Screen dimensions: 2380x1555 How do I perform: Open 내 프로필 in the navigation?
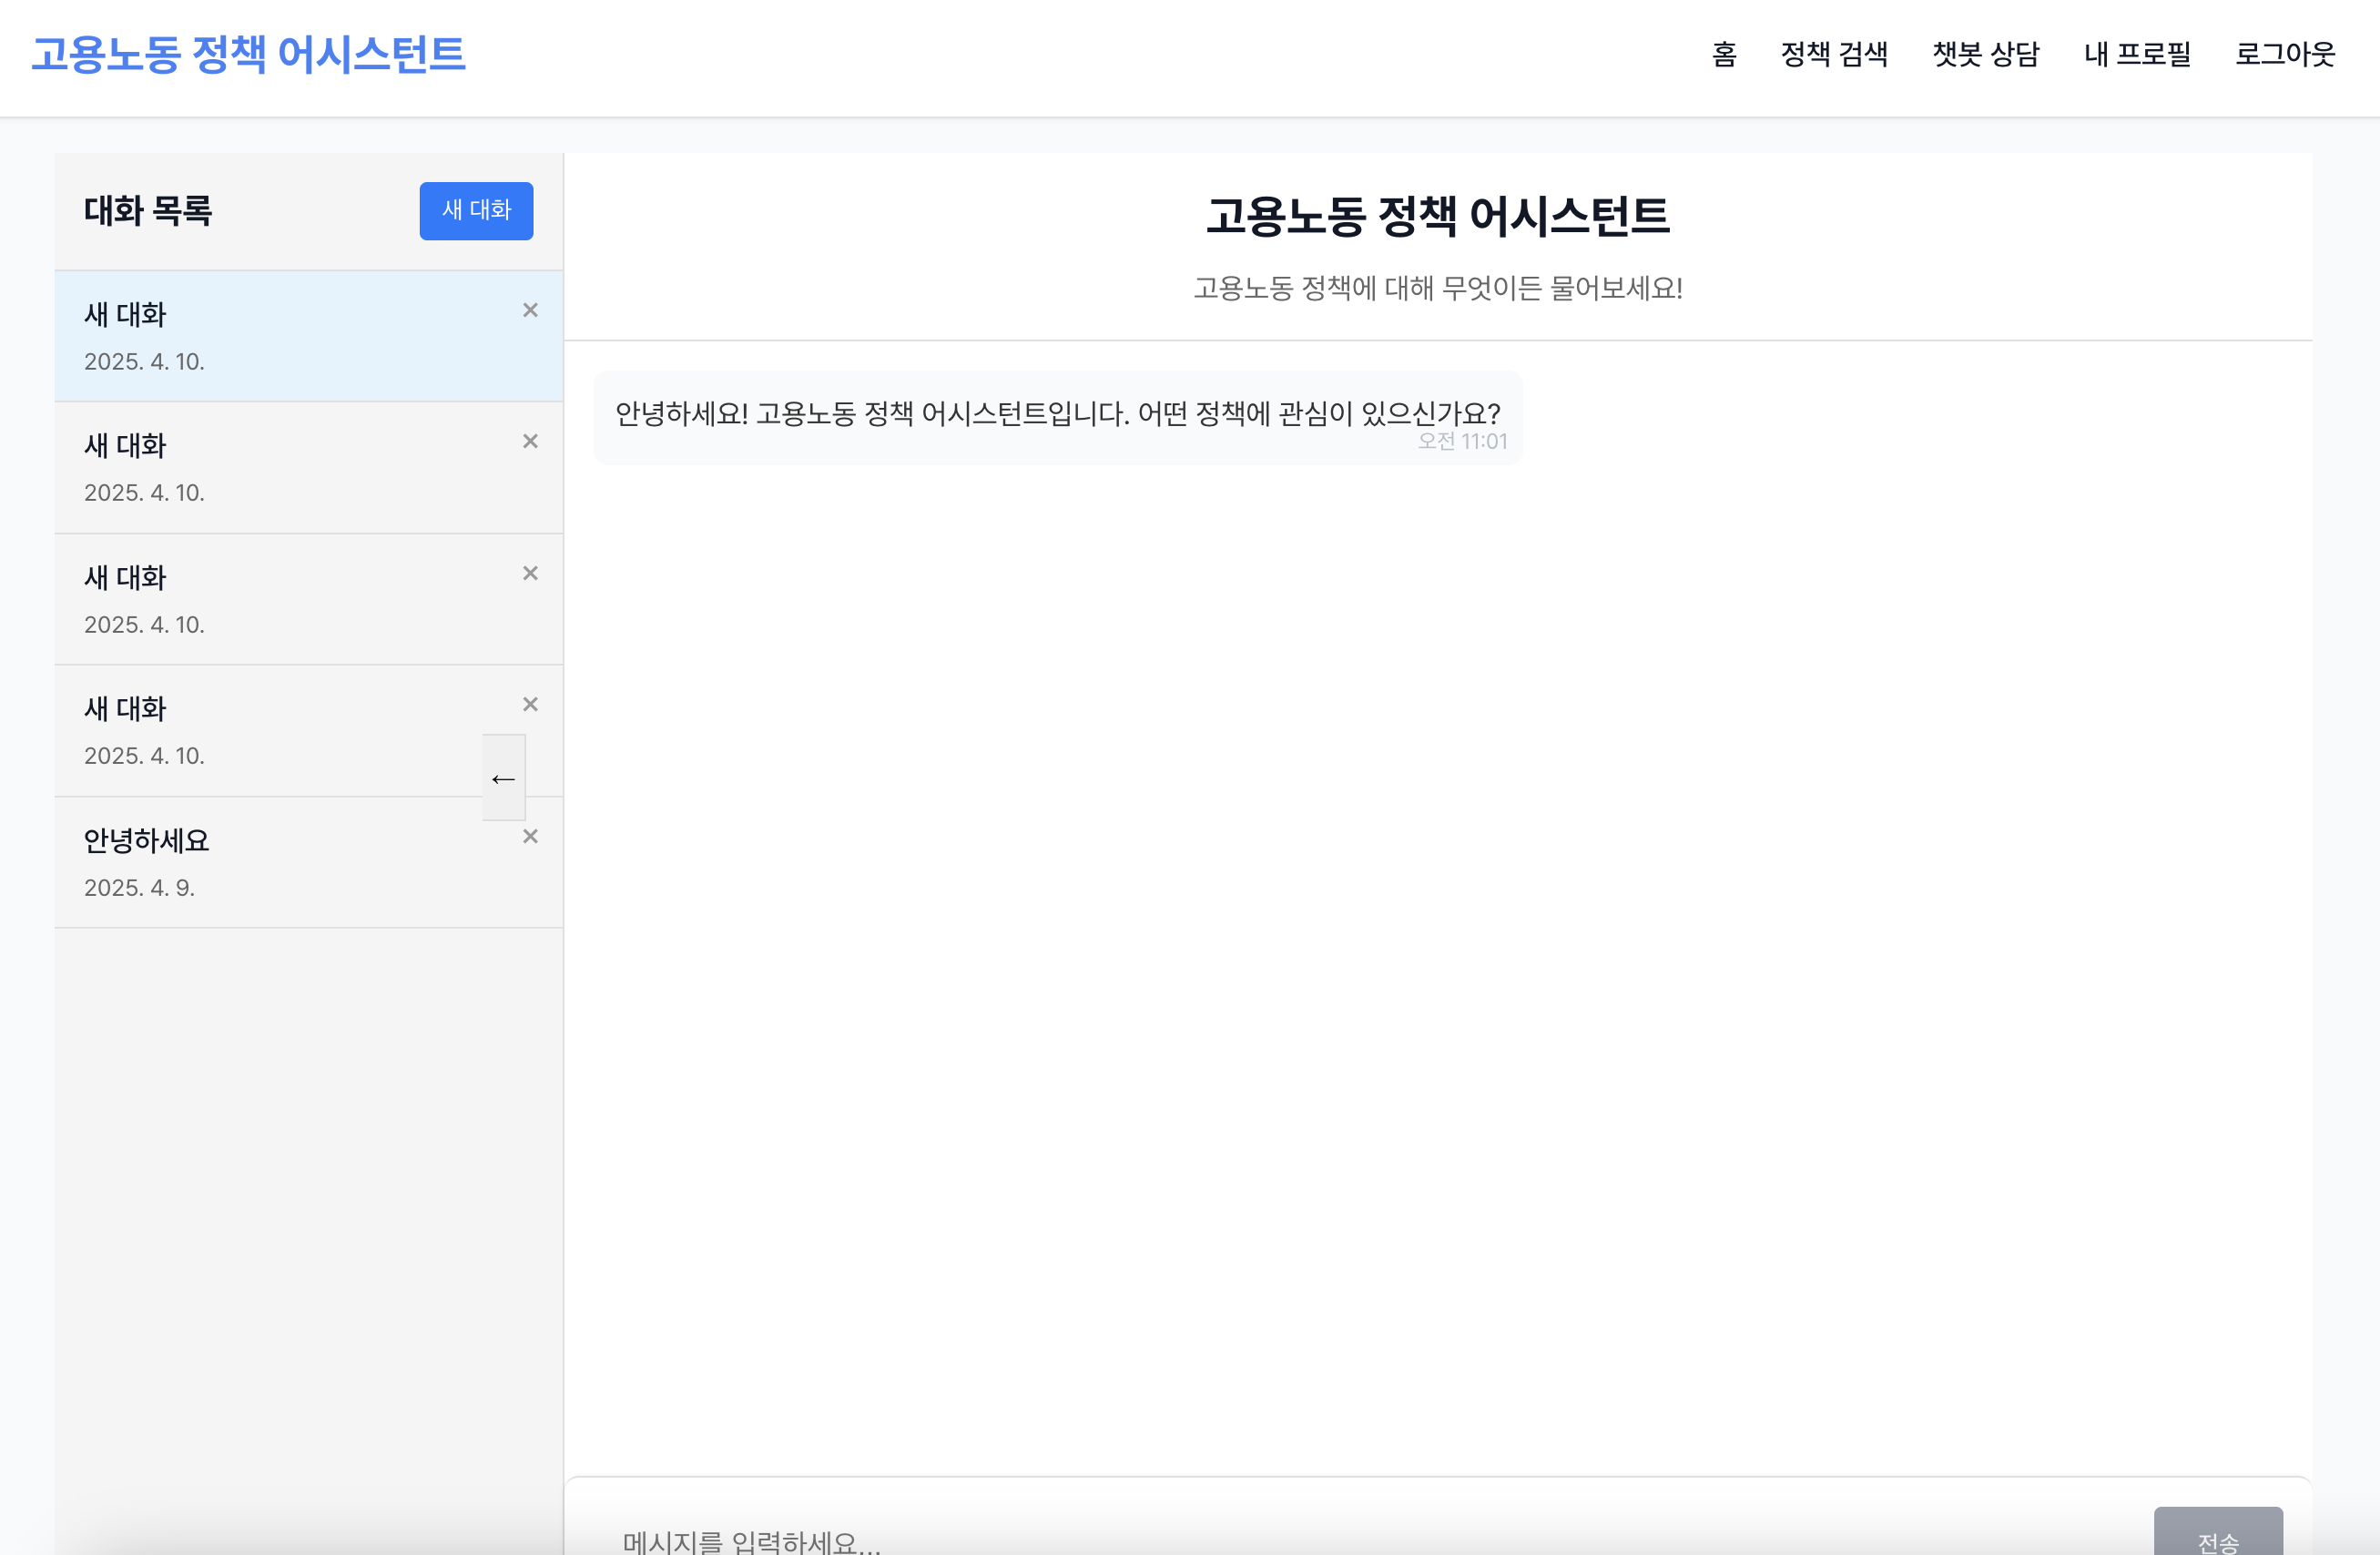(2137, 54)
